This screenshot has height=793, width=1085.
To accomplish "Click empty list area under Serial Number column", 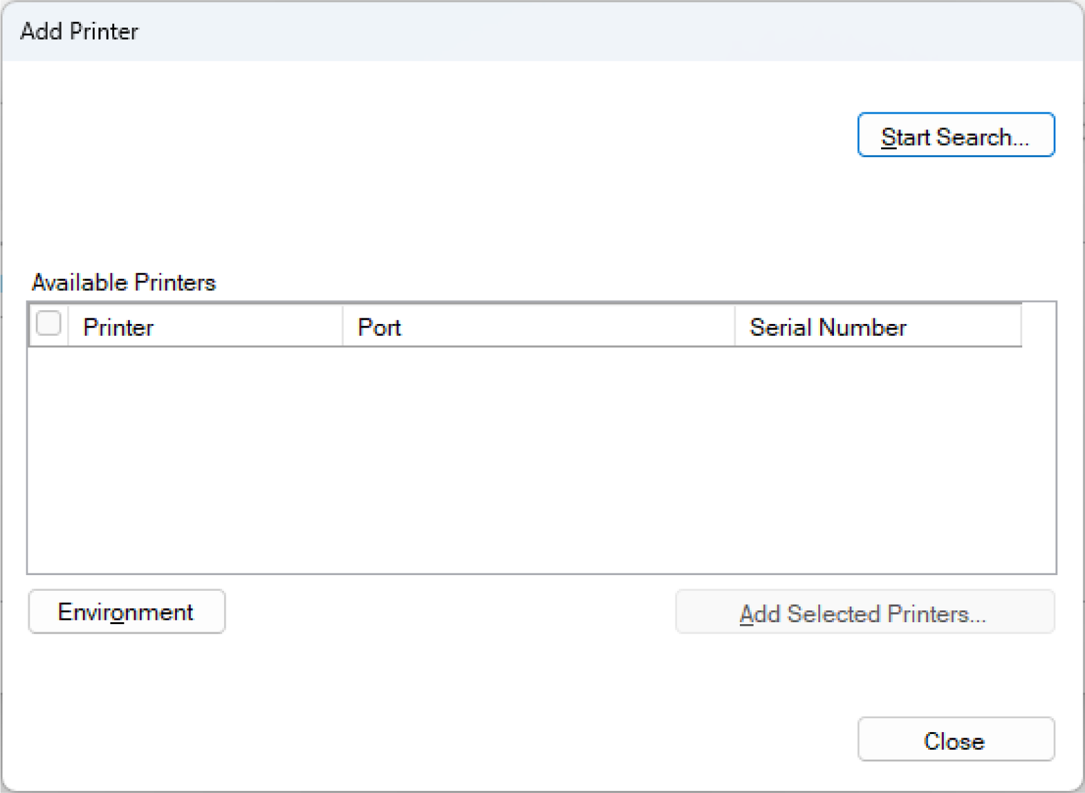I will tap(877, 458).
